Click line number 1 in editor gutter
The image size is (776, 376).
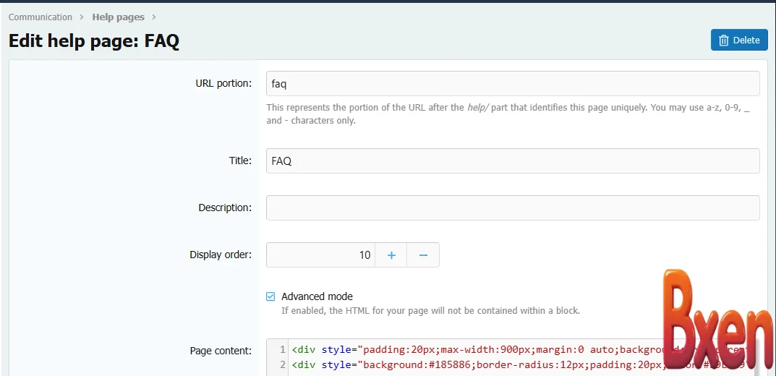(282, 349)
